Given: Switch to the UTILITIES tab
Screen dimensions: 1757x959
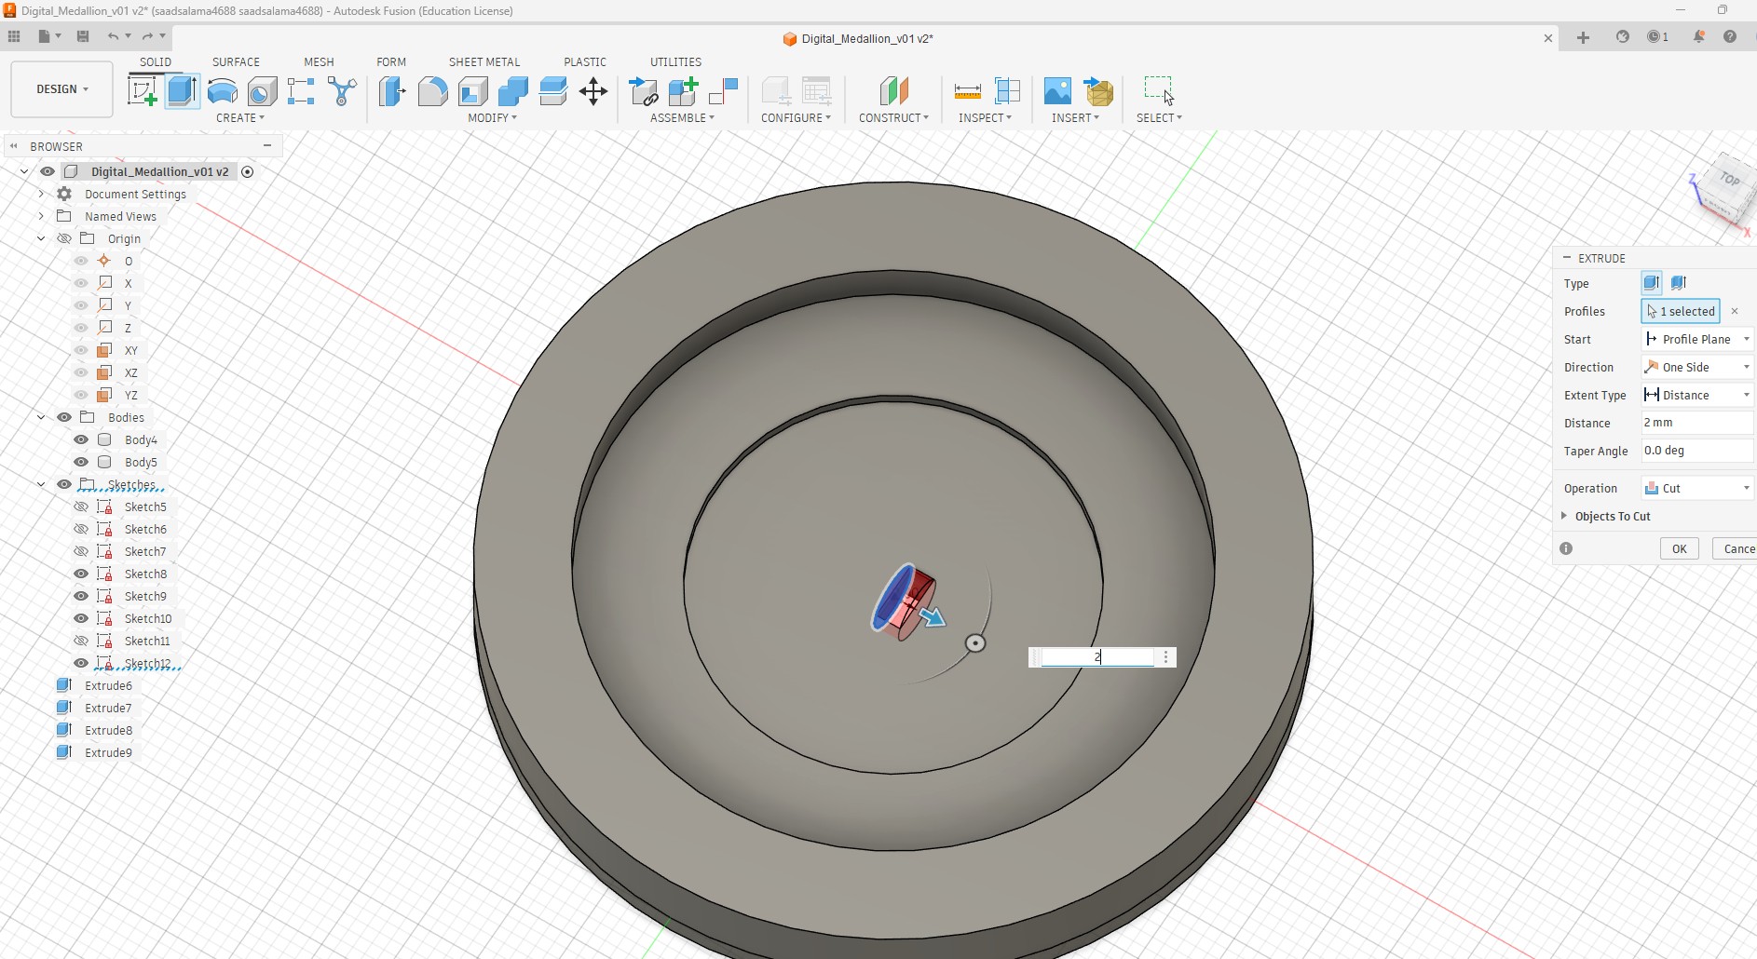Looking at the screenshot, I should coord(675,61).
